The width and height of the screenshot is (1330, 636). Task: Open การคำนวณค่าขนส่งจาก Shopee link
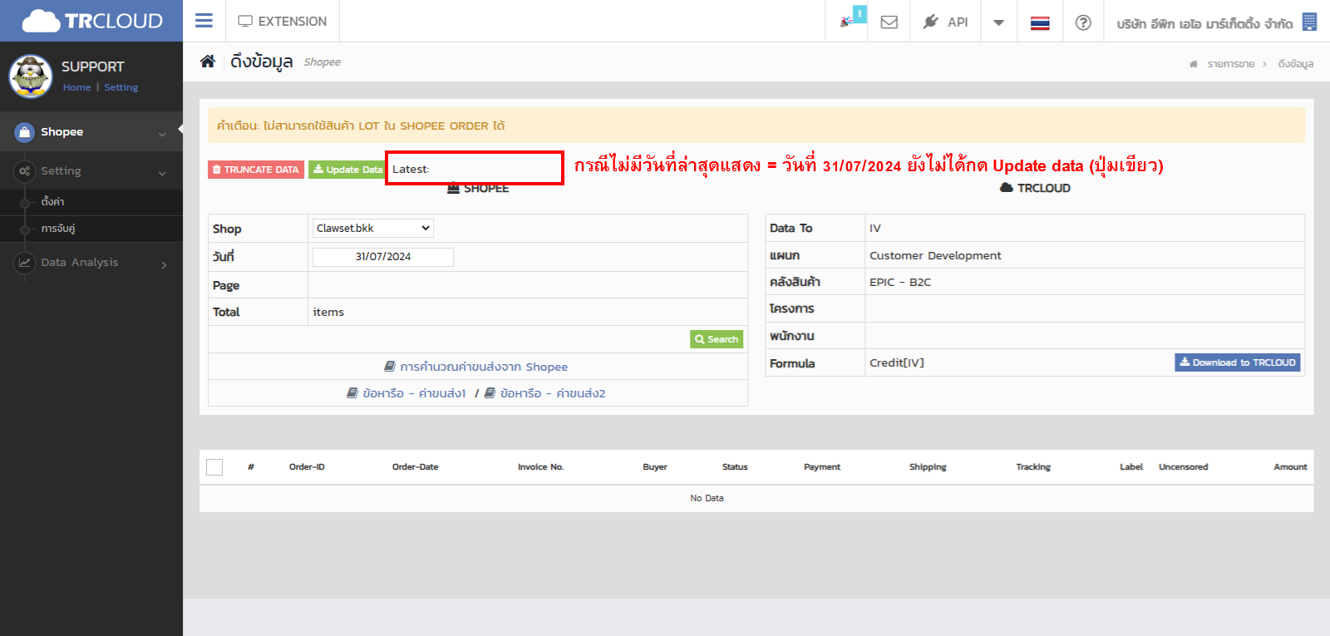(476, 367)
